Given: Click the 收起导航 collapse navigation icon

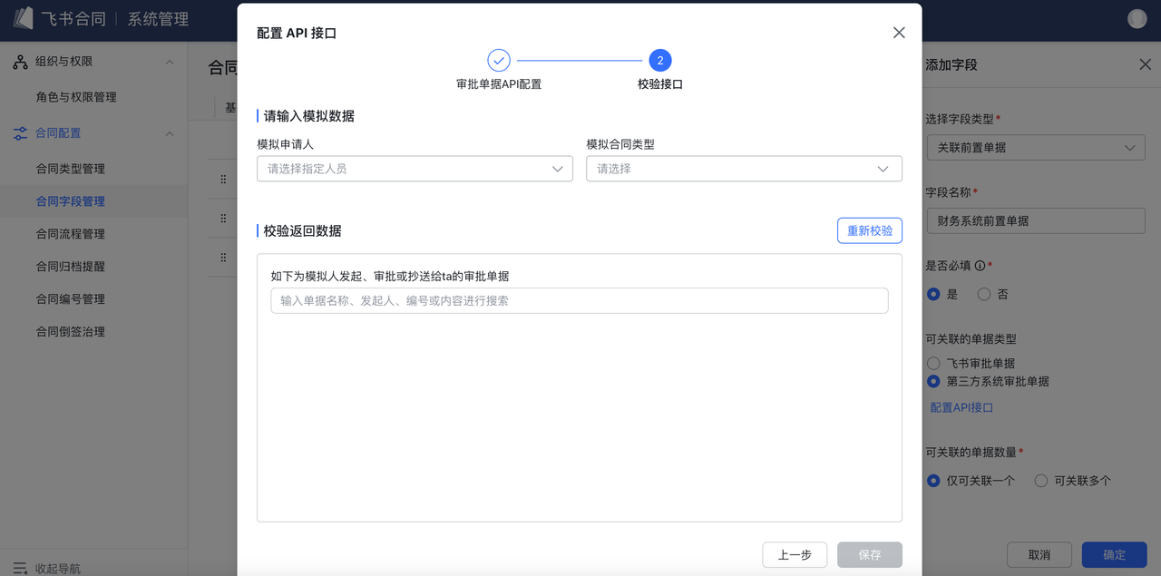Looking at the screenshot, I should tap(20, 569).
